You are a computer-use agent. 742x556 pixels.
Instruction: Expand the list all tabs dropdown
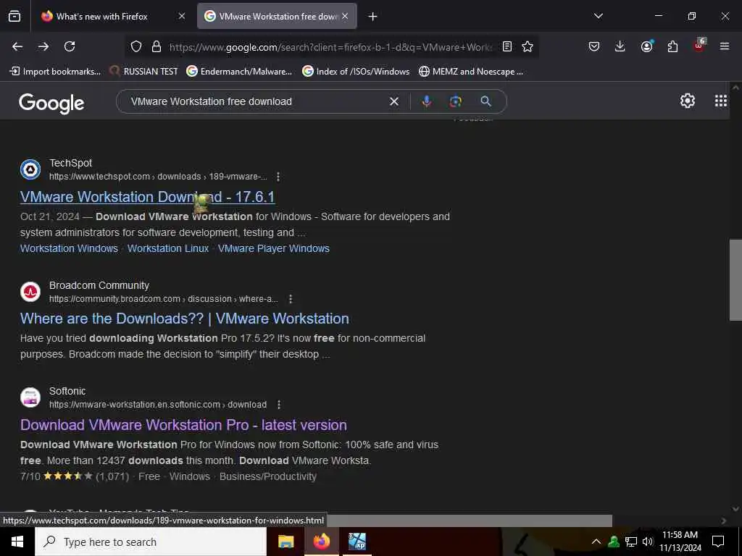click(598, 16)
